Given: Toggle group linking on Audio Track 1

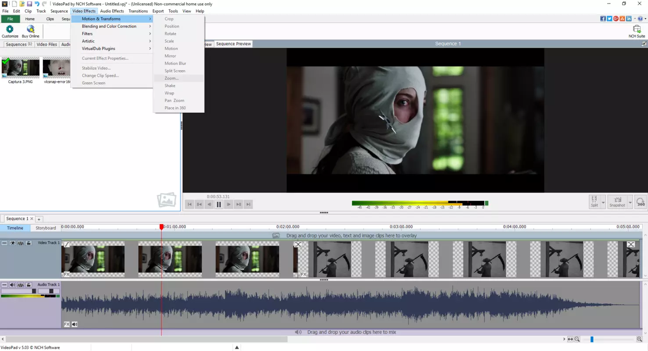Looking at the screenshot, I should tap(21, 285).
